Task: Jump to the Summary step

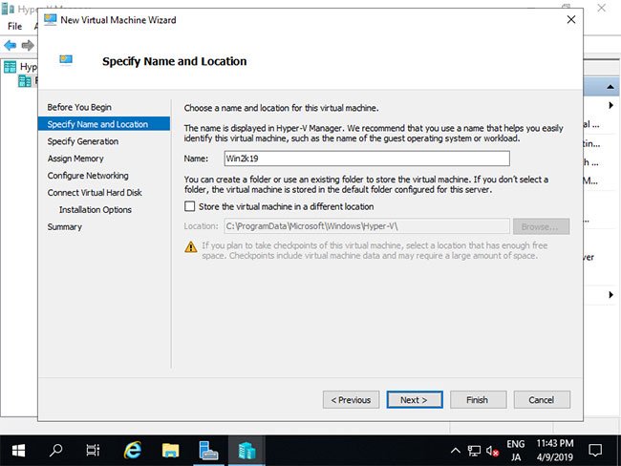Action: pyautogui.click(x=65, y=227)
